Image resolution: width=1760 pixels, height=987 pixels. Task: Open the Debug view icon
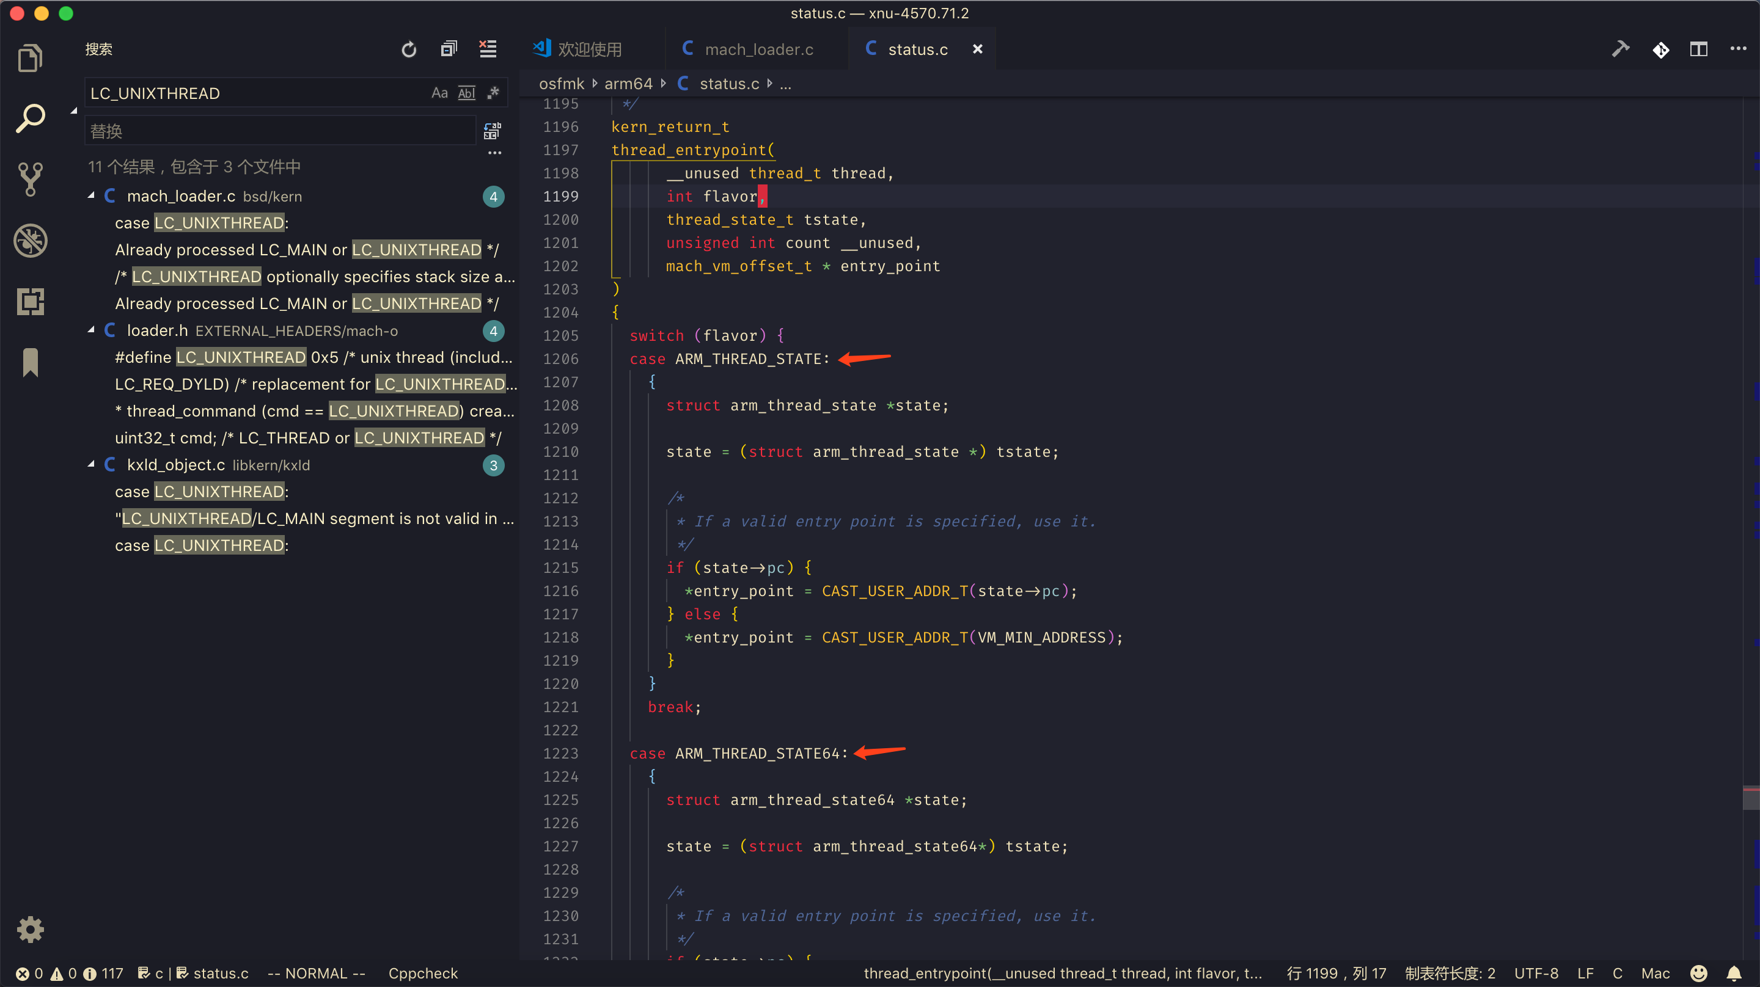(30, 241)
